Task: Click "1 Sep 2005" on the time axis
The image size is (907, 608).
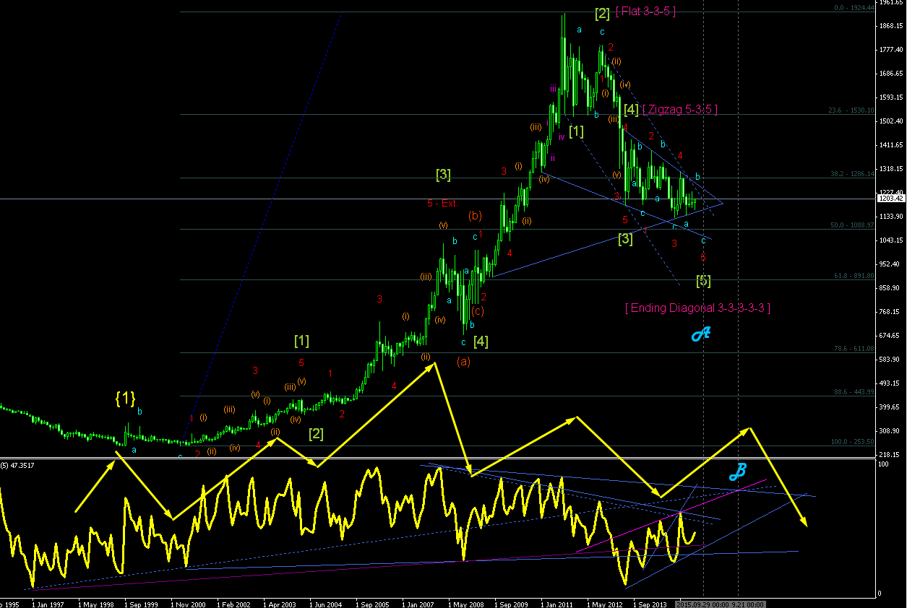Action: point(374,604)
